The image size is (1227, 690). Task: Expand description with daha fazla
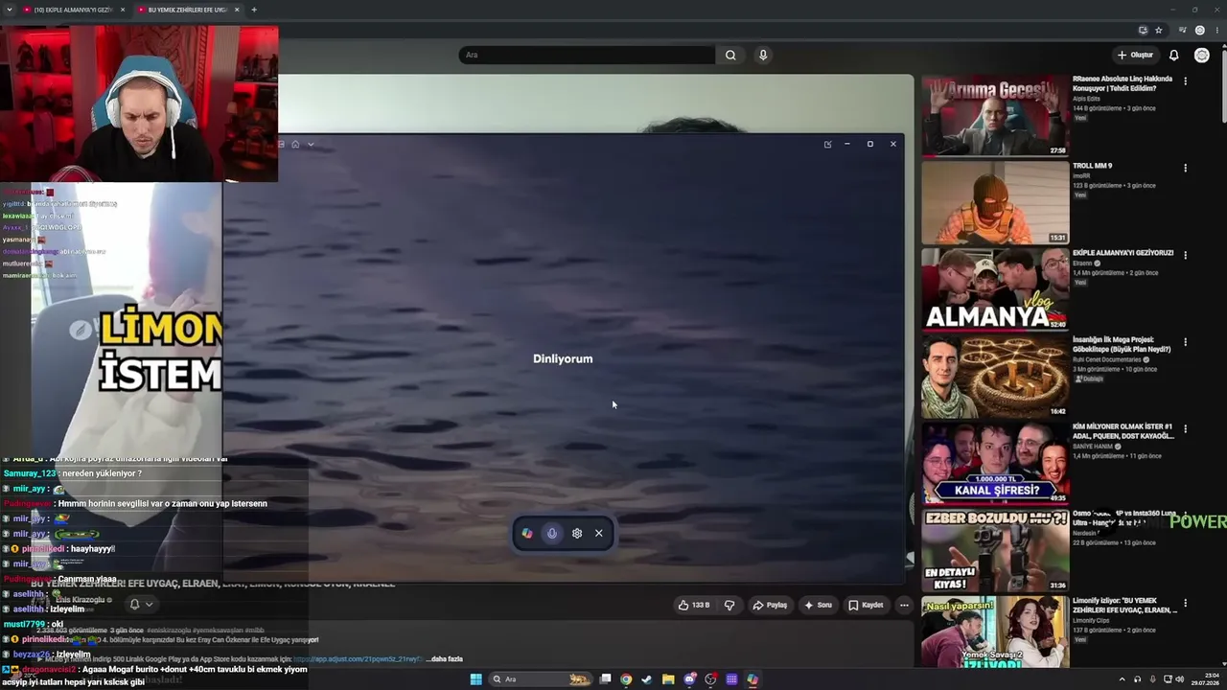445,659
